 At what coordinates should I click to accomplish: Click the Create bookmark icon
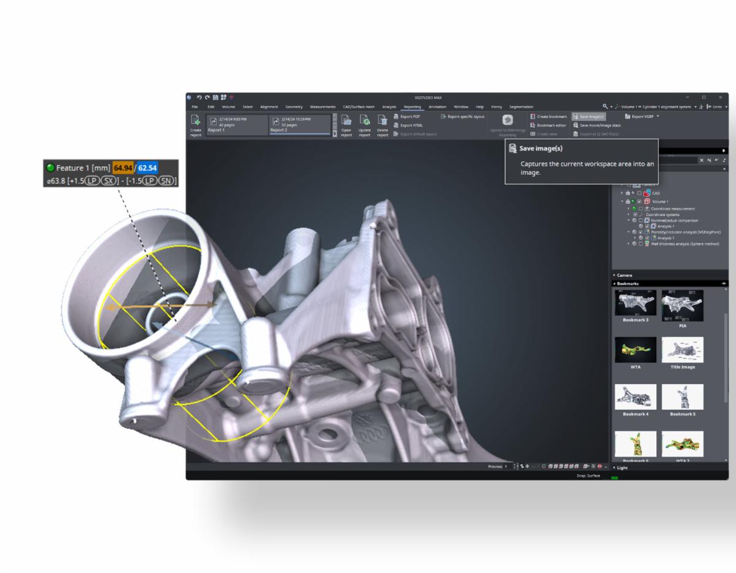532,117
